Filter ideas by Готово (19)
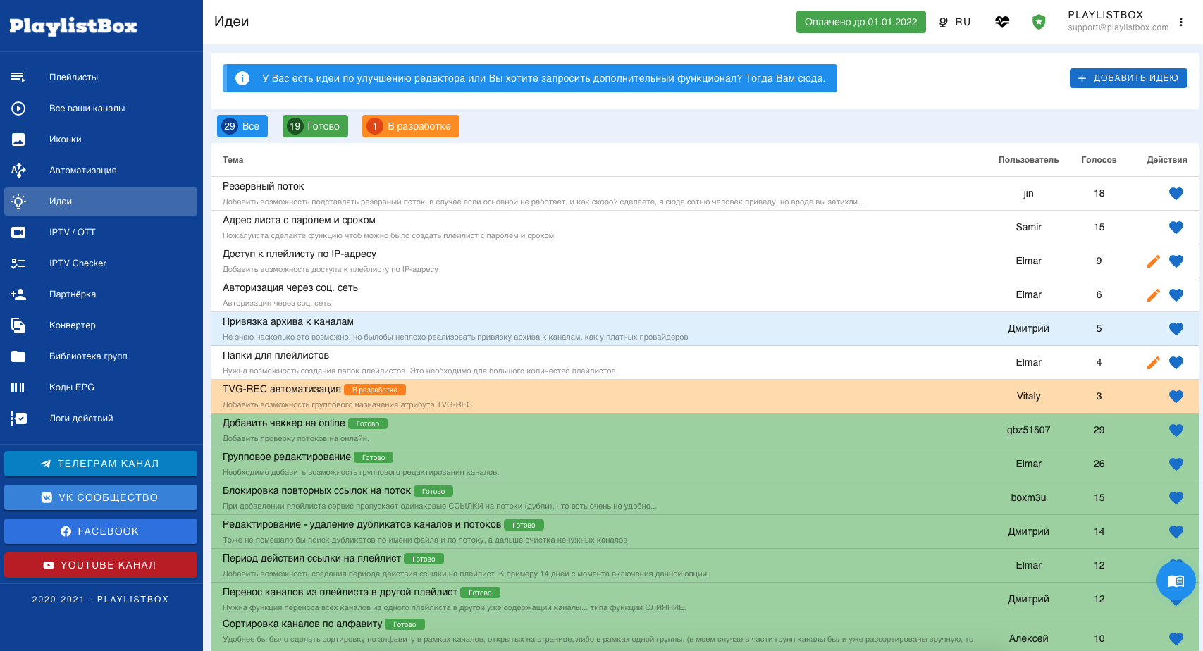 coord(315,126)
